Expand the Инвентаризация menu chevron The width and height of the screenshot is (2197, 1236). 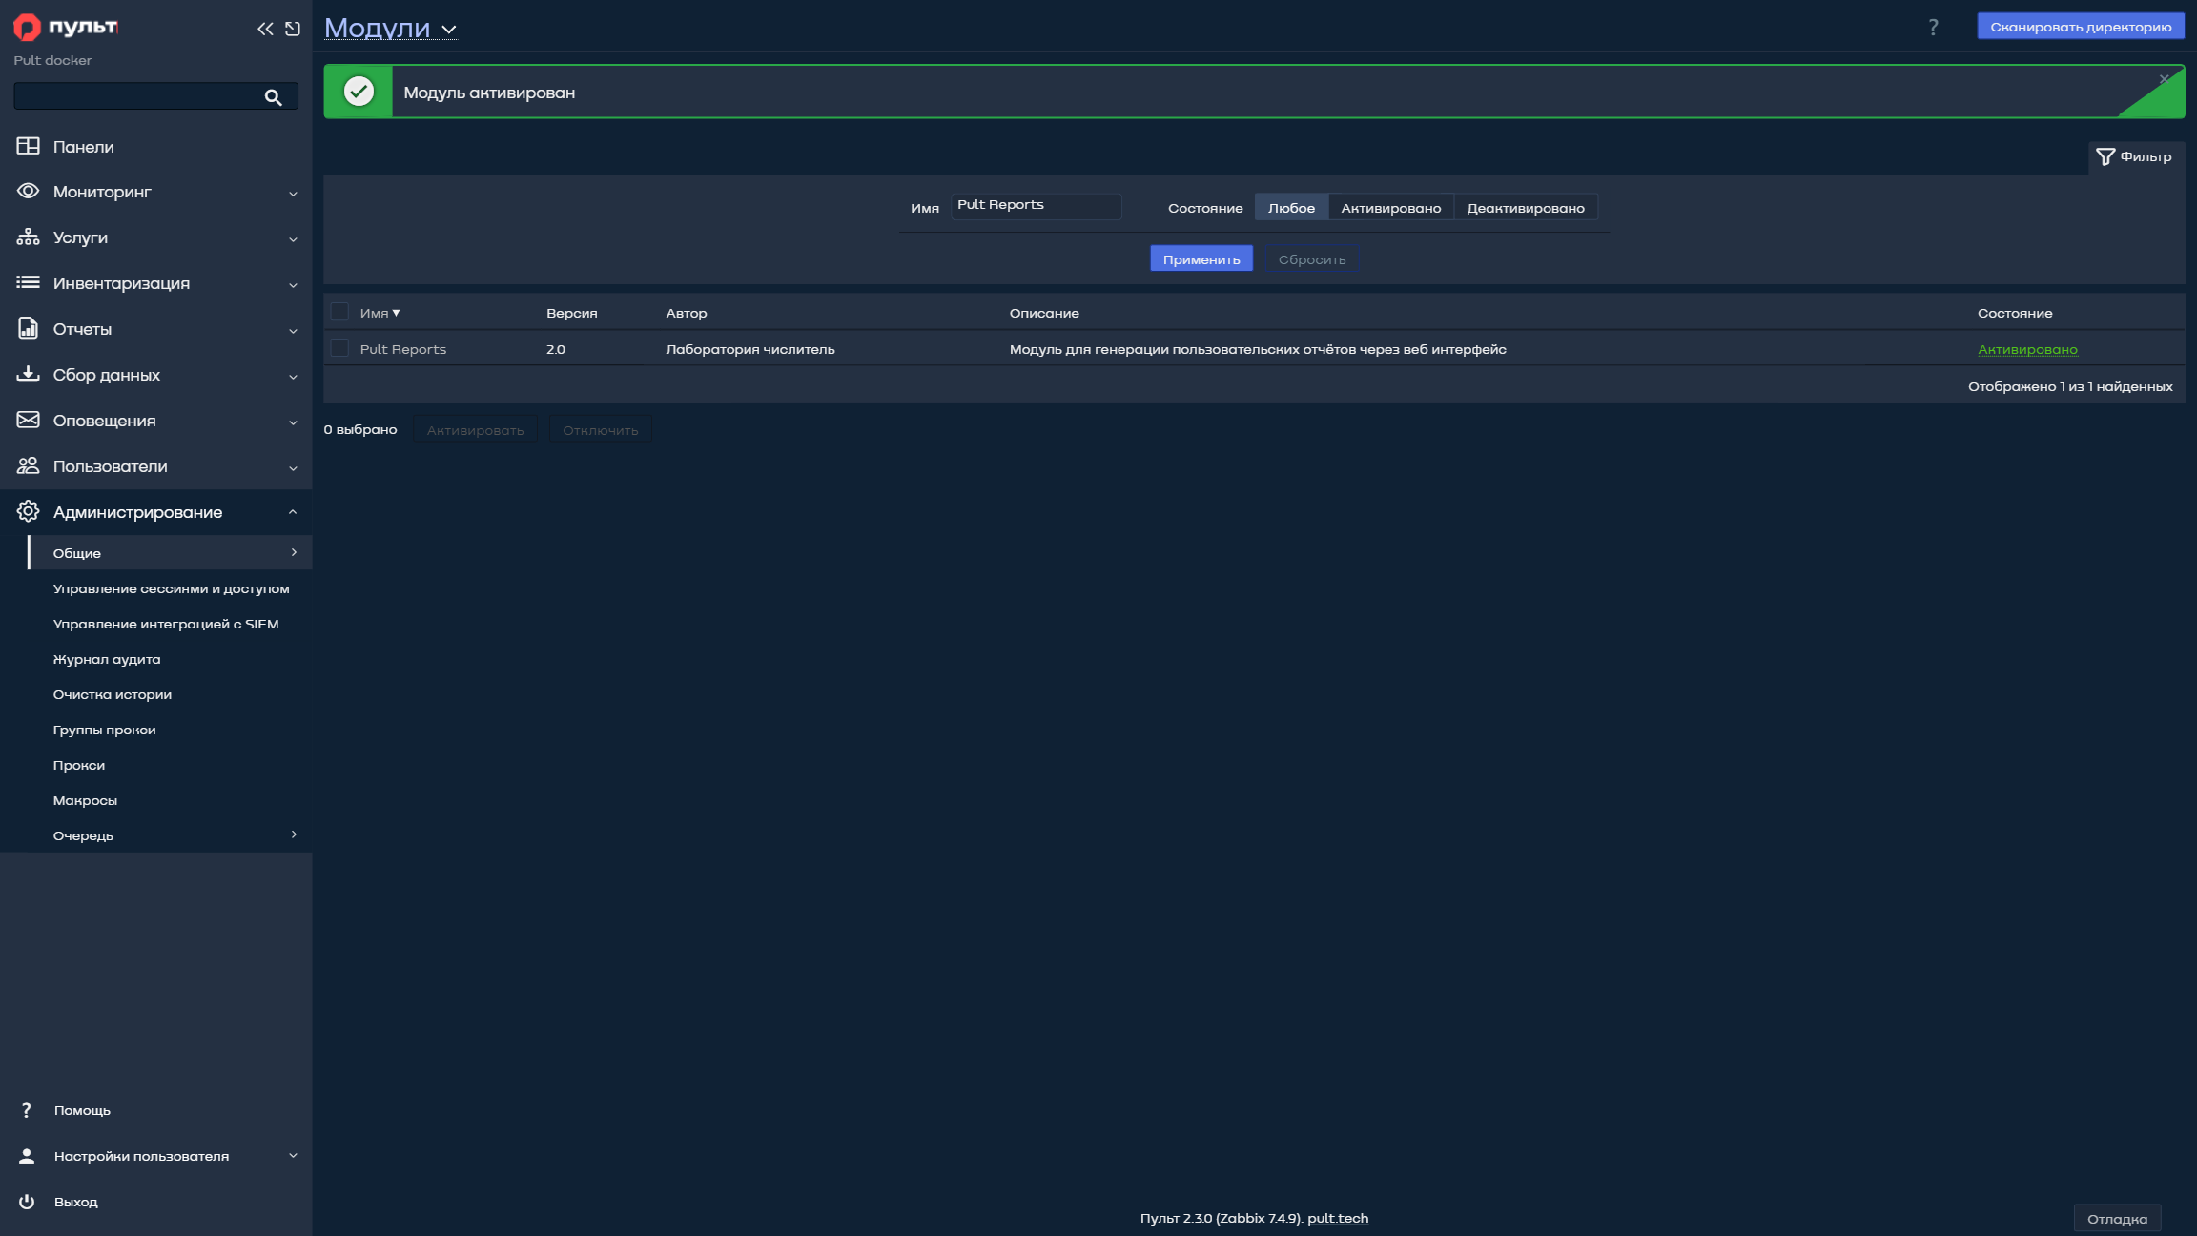293,285
